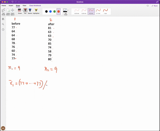Click the value 74 in before column
160x131 pixels.
(x=13, y=55)
